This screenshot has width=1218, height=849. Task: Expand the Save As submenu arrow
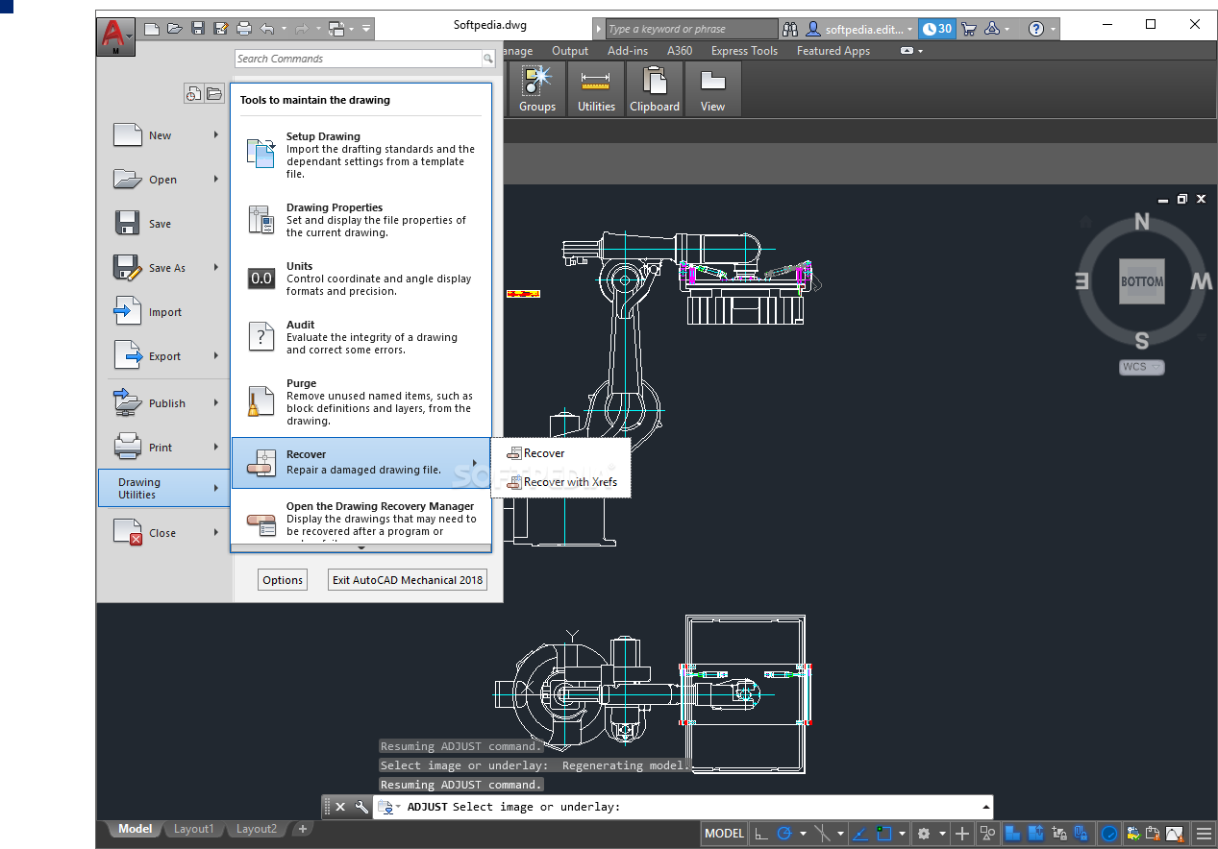point(216,268)
